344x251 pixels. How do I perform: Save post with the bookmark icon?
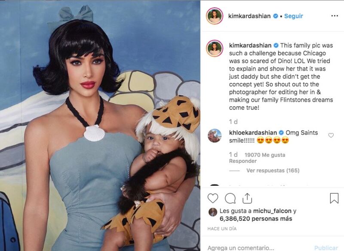point(334,198)
